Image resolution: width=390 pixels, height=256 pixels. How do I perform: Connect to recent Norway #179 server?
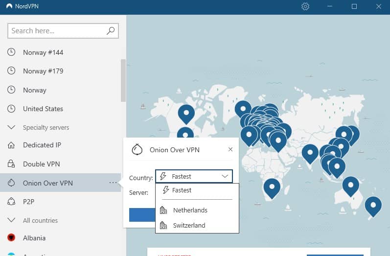click(x=43, y=71)
